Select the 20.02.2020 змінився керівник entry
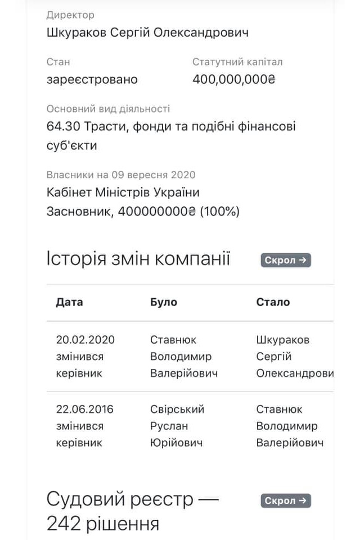The width and height of the screenshot is (360, 540). [x=85, y=356]
